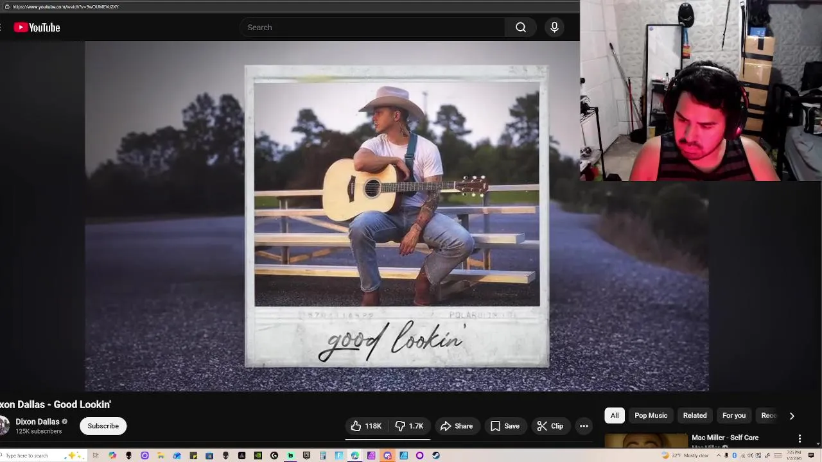Open the touch keyboard tray icon
The width and height of the screenshot is (822, 462).
click(778, 456)
